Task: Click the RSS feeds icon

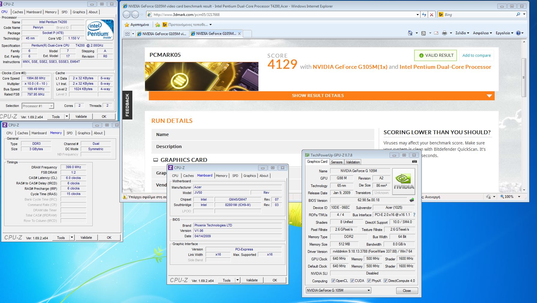Action: [x=424, y=33]
